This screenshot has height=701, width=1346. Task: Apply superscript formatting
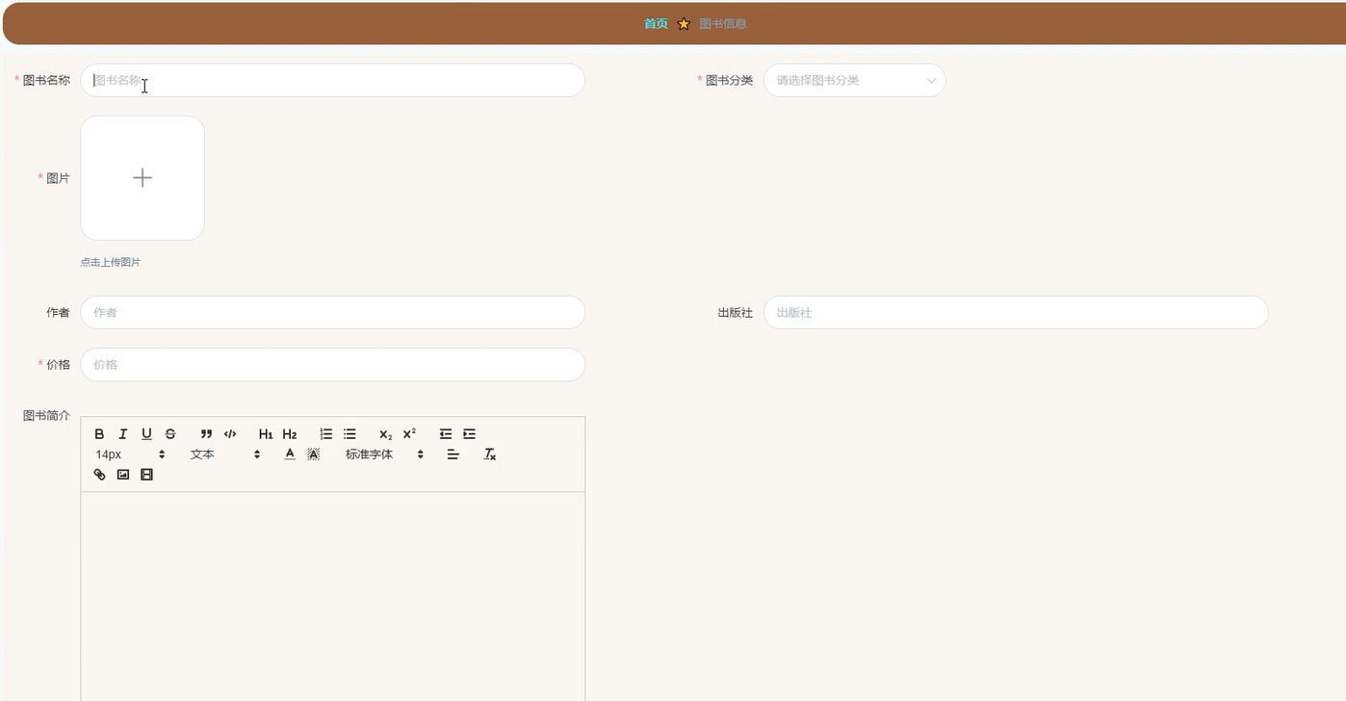pos(409,434)
